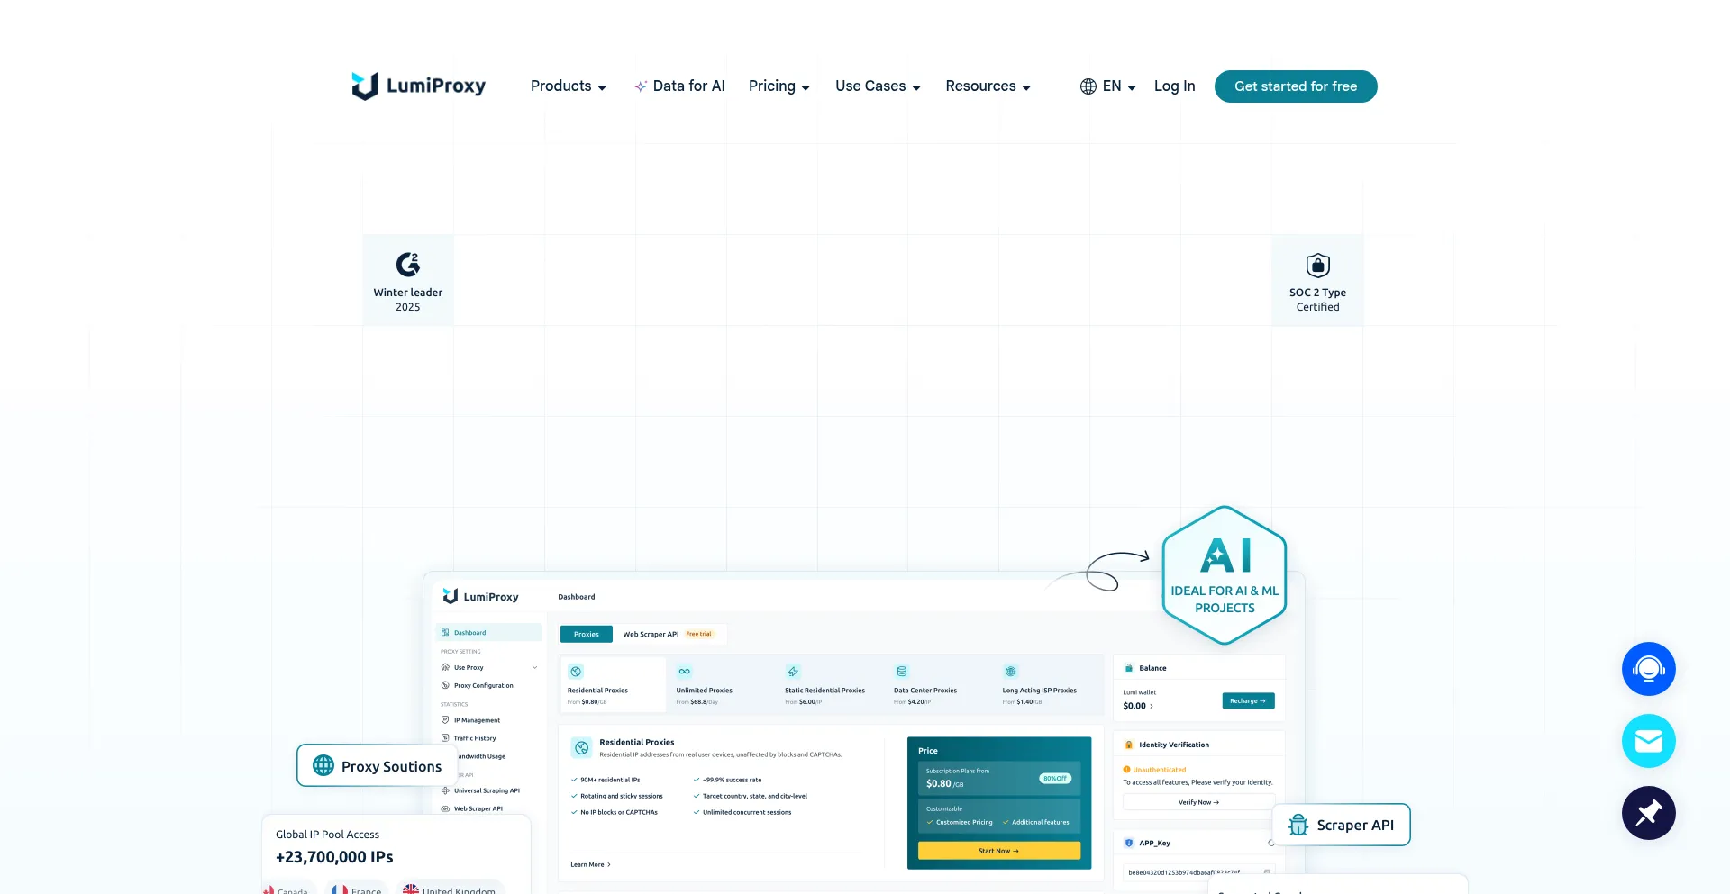This screenshot has width=1730, height=894.
Task: Click the globe icon in the Proxy Solutions tag
Action: tap(323, 765)
